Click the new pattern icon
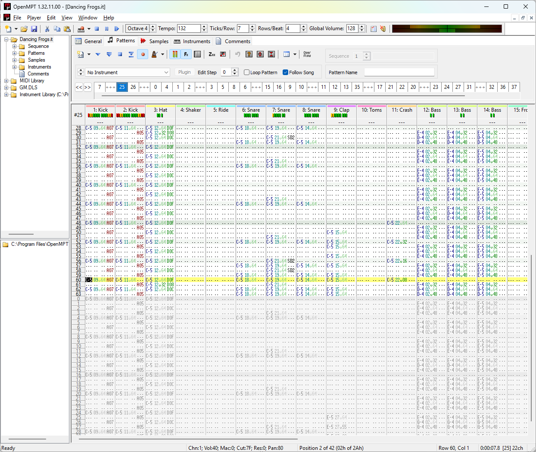 coord(81,54)
